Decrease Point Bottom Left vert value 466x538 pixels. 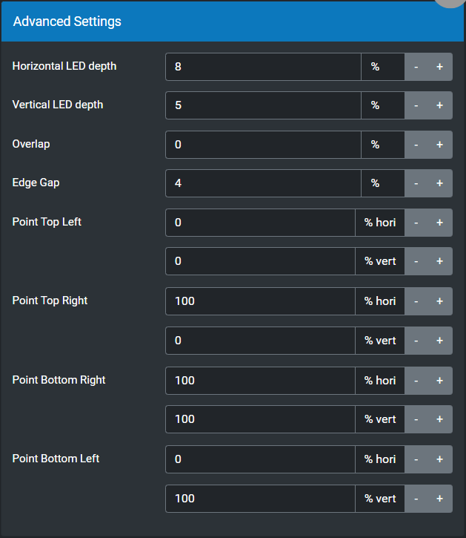click(416, 499)
